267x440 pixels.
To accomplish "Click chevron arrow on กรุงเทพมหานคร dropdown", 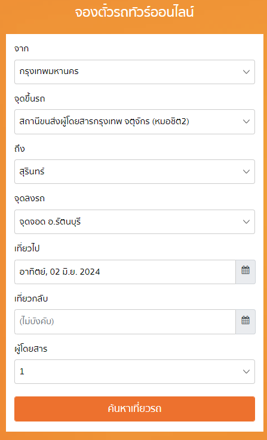I will (246, 72).
